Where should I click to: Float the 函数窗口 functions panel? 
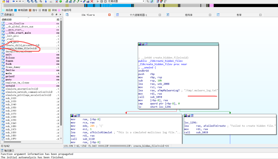click(56, 15)
